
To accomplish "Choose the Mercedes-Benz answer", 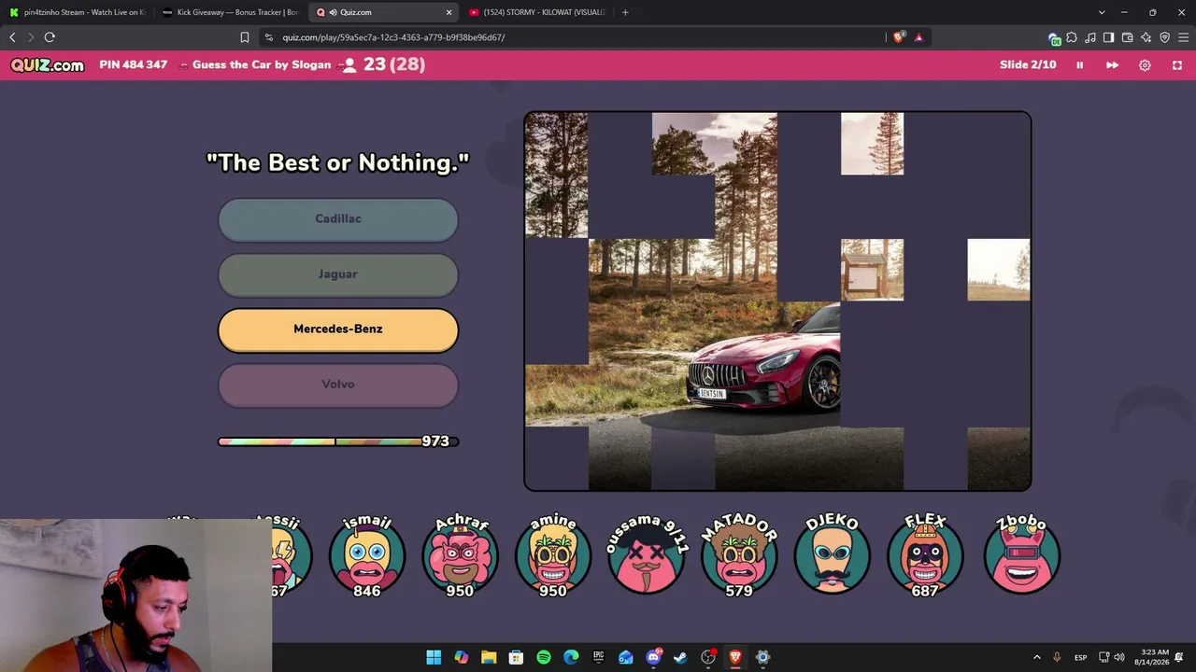I will 338,329.
